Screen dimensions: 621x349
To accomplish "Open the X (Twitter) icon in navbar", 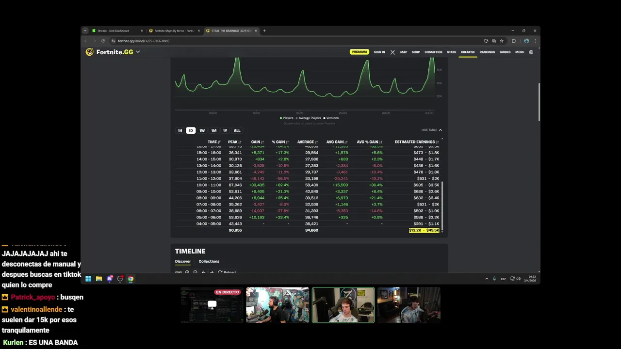I will coord(392,52).
